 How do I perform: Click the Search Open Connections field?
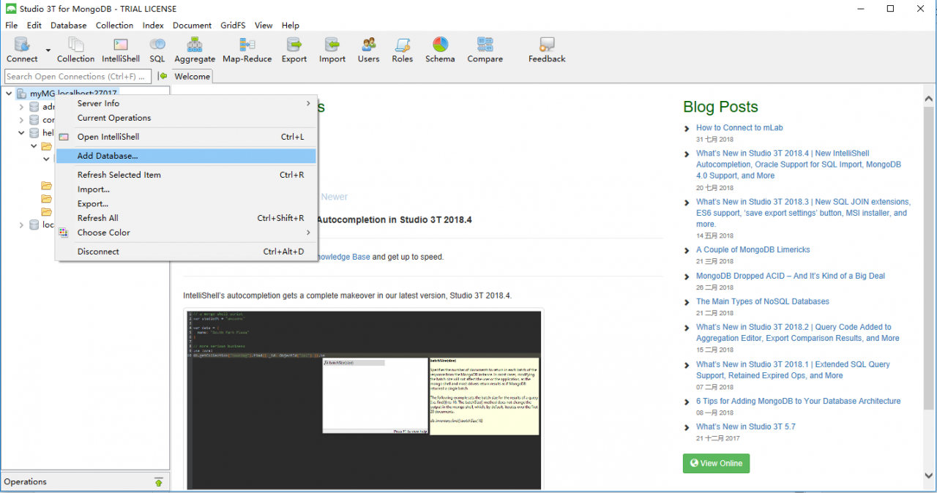click(77, 76)
